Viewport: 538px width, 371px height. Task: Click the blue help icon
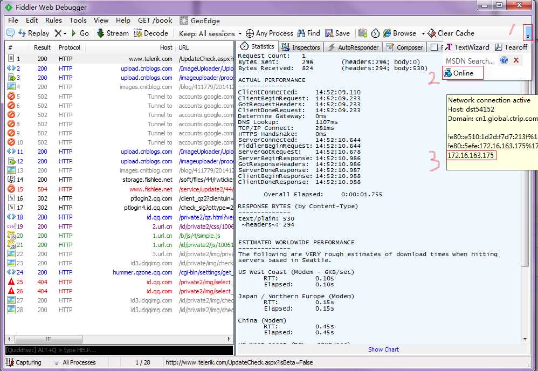503,60
